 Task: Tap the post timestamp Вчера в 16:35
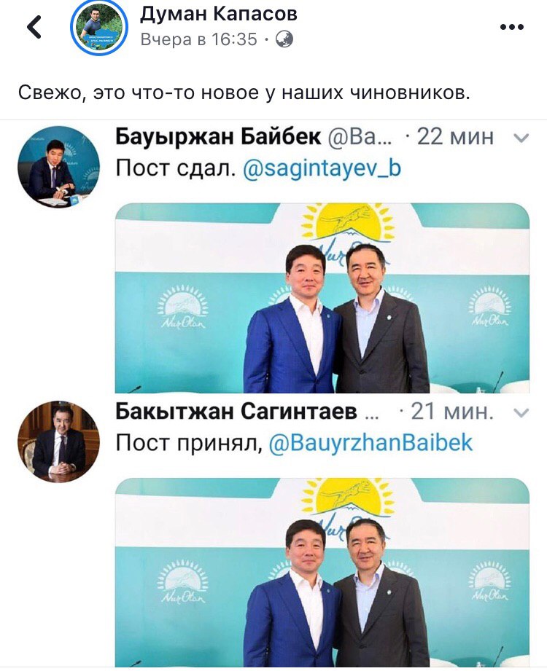point(199,39)
